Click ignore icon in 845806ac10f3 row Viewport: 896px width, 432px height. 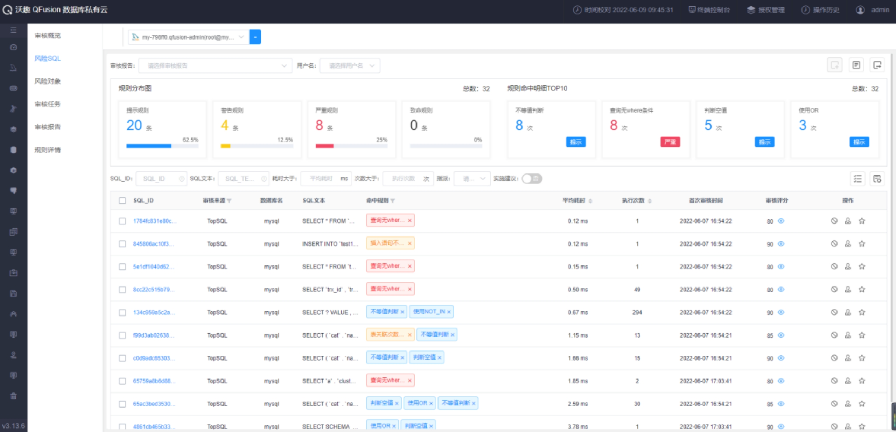click(x=834, y=243)
